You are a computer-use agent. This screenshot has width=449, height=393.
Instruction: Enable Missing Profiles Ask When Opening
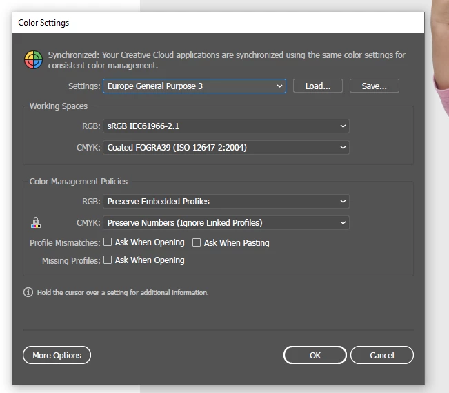click(108, 260)
